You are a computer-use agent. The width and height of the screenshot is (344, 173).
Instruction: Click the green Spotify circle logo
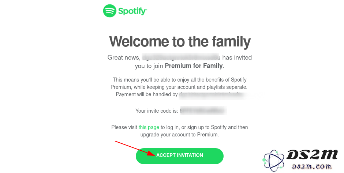point(109,11)
